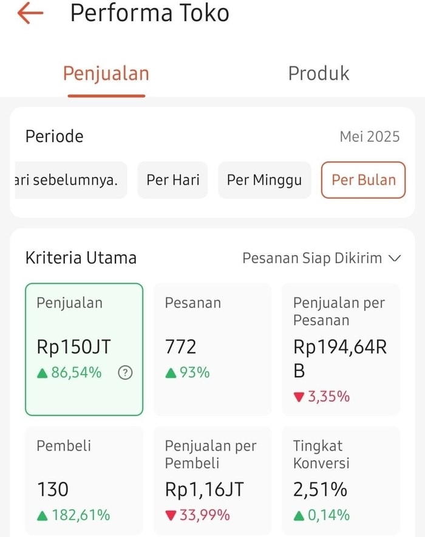This screenshot has height=537, width=425.
Task: Open the Penjualan help question-mark icon
Action: click(x=125, y=373)
